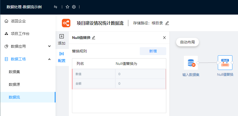This screenshot has height=116, width=238.
Task: Click the Null replacement value field for 数值
Action: (x=140, y=74)
